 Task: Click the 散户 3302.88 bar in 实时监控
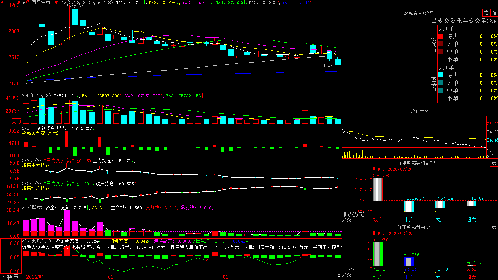click(x=378, y=189)
